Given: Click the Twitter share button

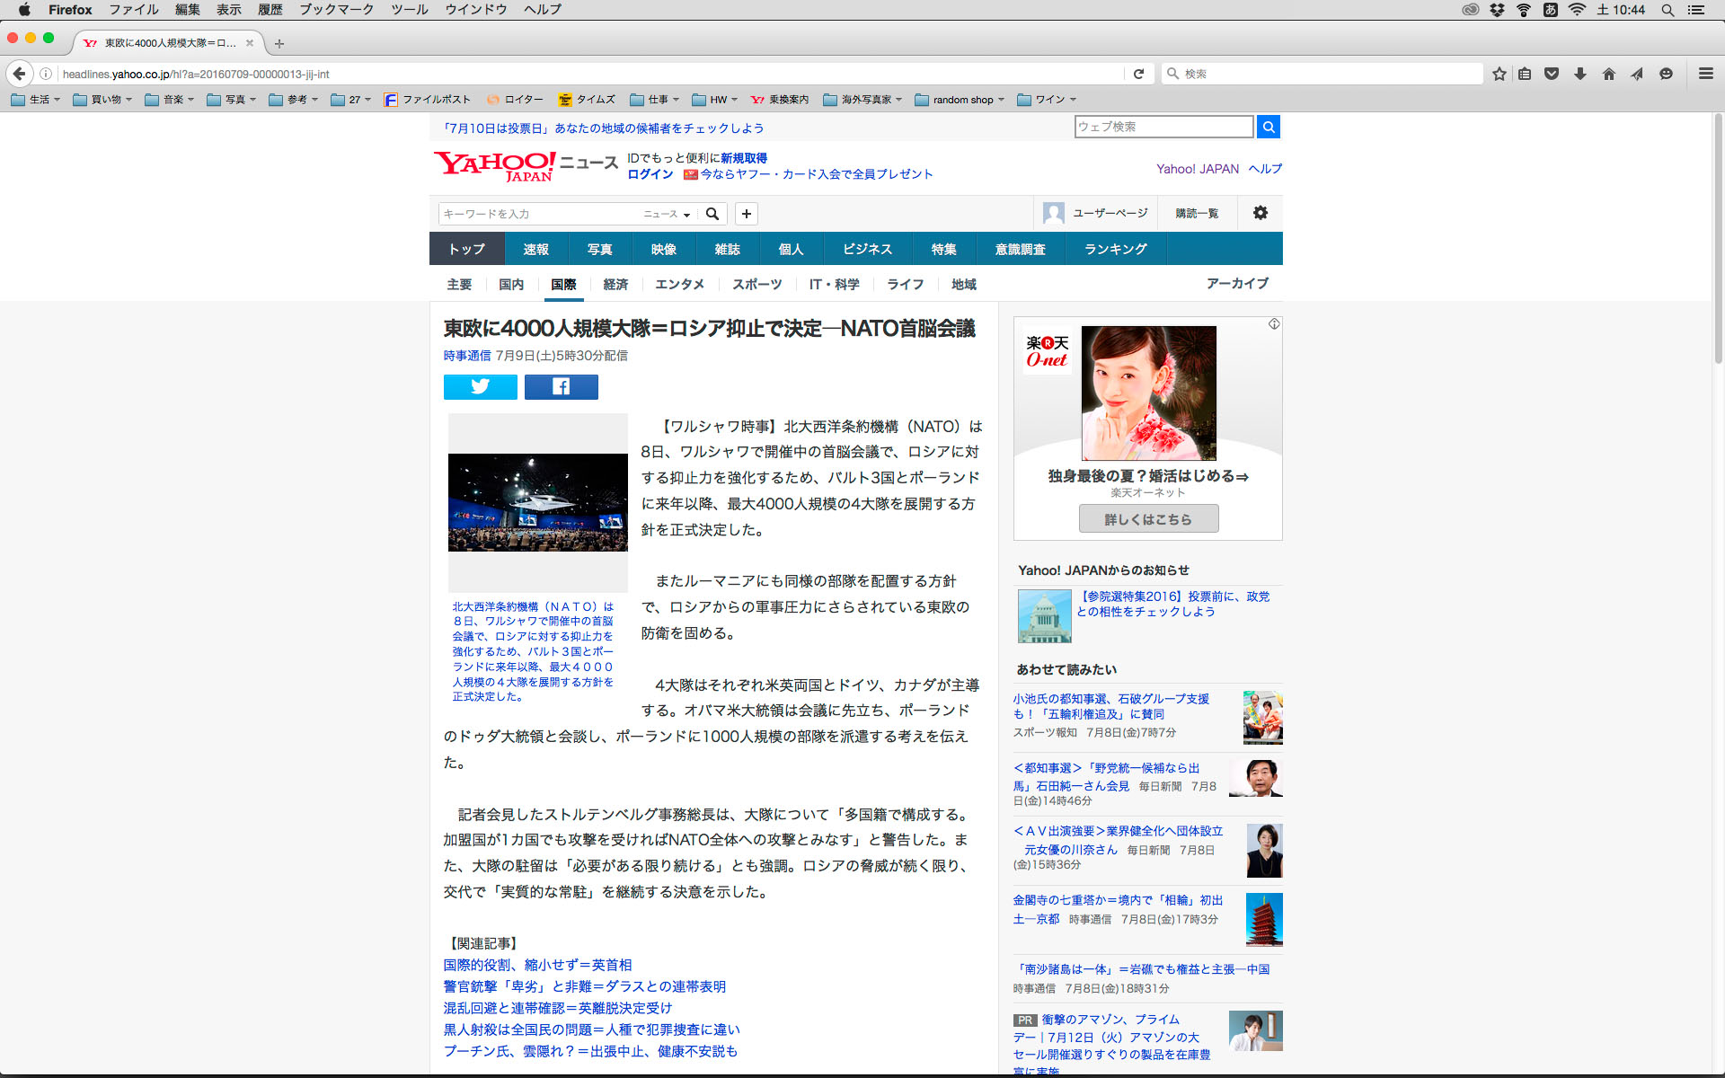Looking at the screenshot, I should pos(480,386).
